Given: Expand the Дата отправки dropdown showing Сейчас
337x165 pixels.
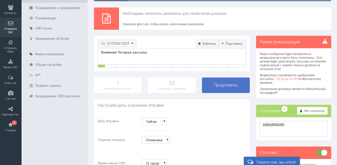Looking at the screenshot, I should tap(154, 121).
